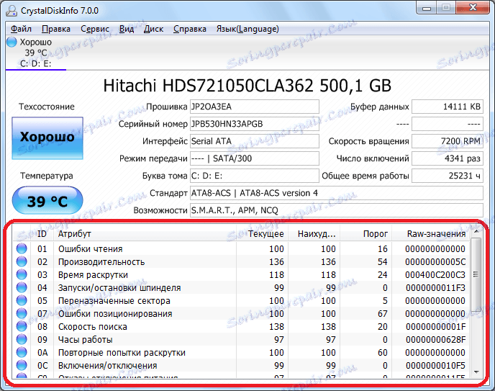Click the Число включений field 4341 раз
The height and width of the screenshot is (391, 495).
[x=448, y=158]
